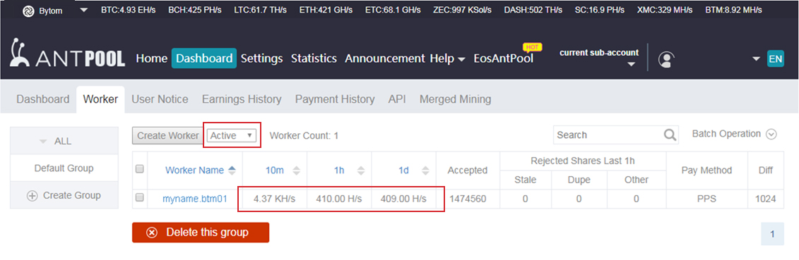Switch to the Dashboard sub-tab
799x260 pixels.
click(x=43, y=99)
